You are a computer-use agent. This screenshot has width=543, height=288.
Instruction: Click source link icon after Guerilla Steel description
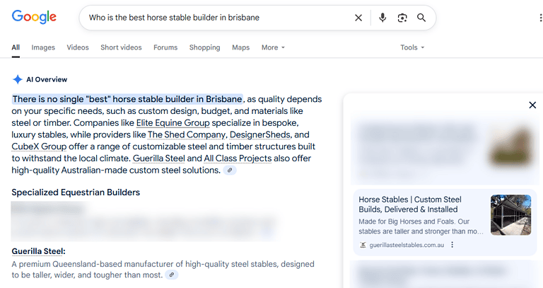coord(171,275)
